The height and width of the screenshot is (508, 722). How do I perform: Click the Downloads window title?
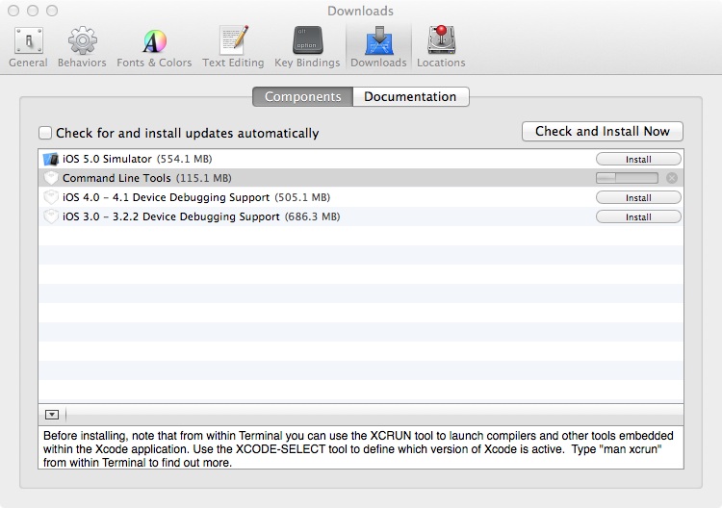click(361, 11)
